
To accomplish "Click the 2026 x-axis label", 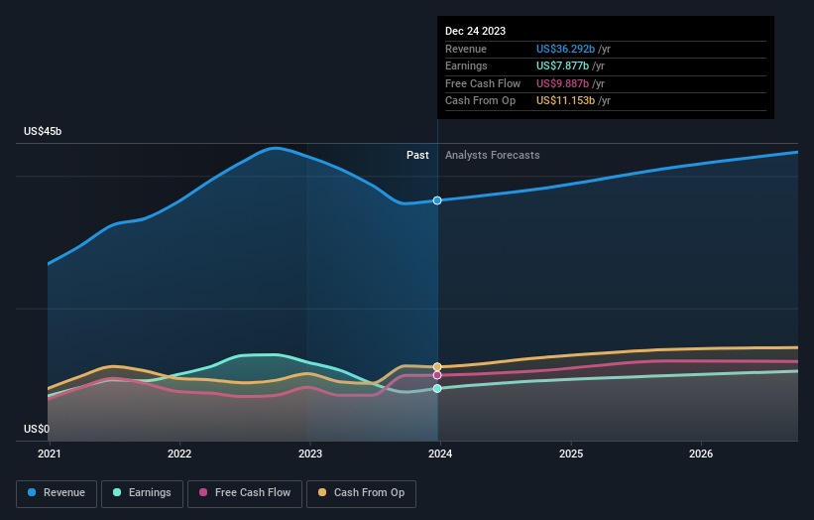I will (701, 455).
